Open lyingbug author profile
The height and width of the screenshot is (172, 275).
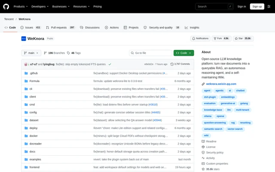49,64
